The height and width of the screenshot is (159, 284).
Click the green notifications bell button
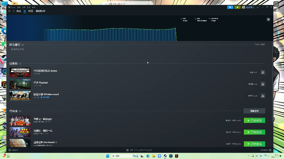coord(237,7)
